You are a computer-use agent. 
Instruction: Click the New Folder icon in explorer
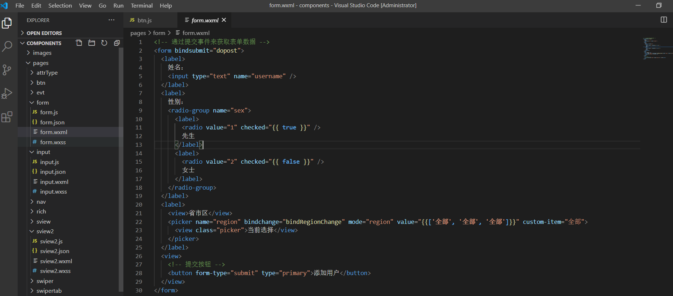pos(92,43)
